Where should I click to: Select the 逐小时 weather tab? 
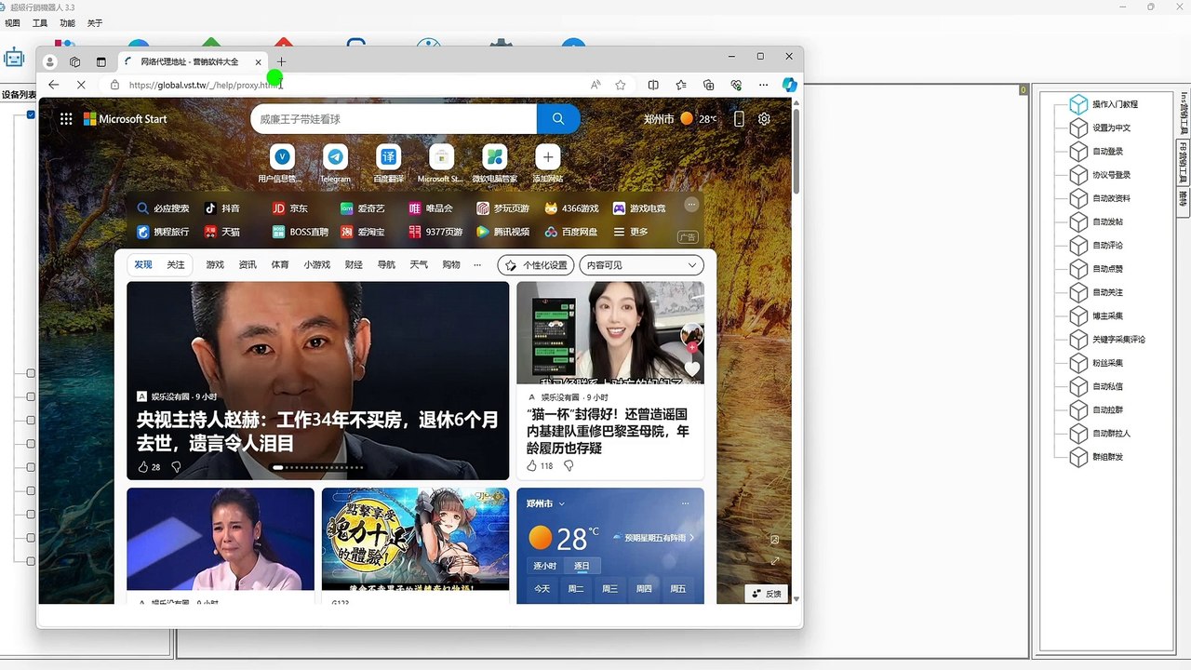pyautogui.click(x=544, y=566)
